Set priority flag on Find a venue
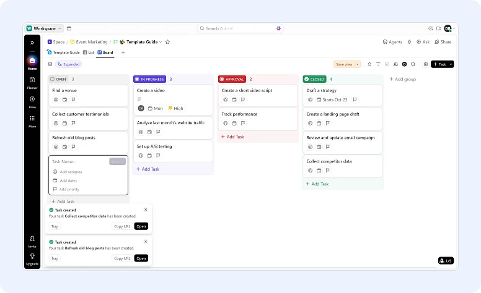 point(73,99)
